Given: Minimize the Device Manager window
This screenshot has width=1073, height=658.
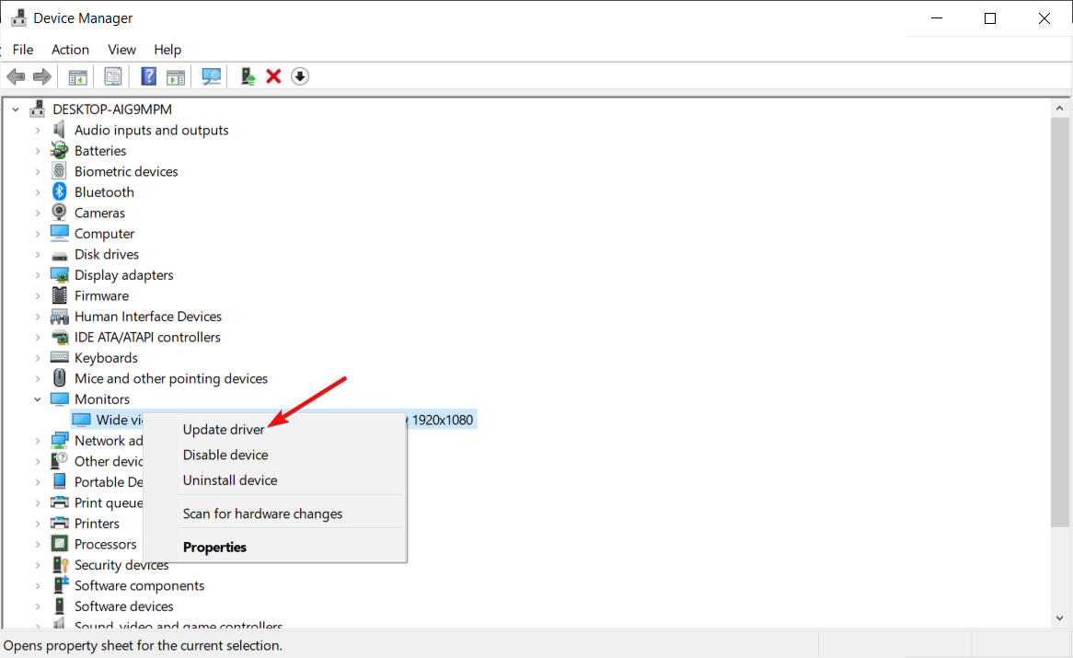Looking at the screenshot, I should click(x=937, y=18).
